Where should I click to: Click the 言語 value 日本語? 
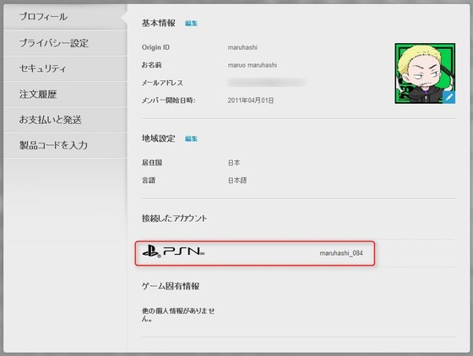(x=237, y=181)
